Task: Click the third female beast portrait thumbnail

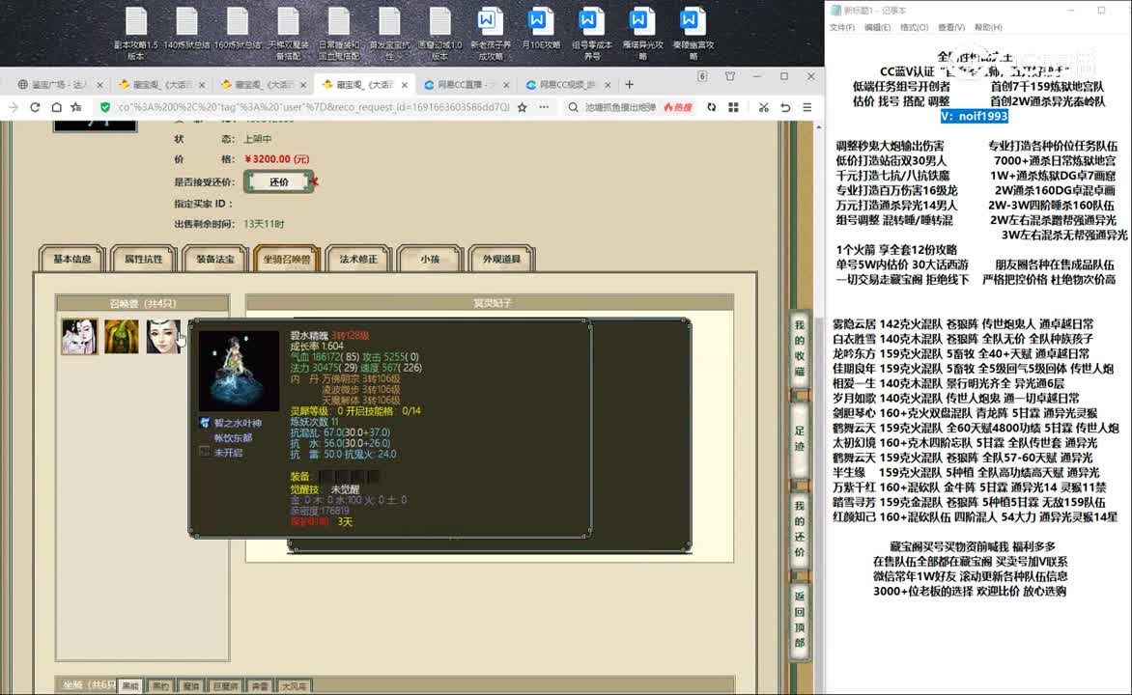Action: click(164, 336)
